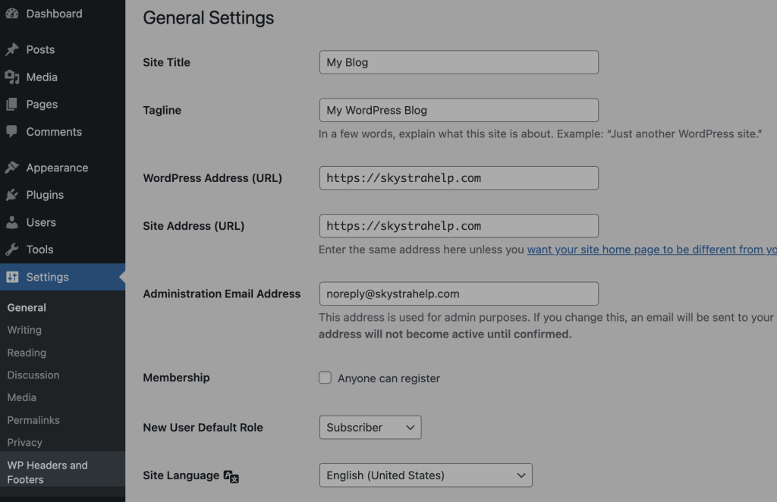Screen dimensions: 777x502
Task: Click the Plugins plug icon
Action: point(12,195)
